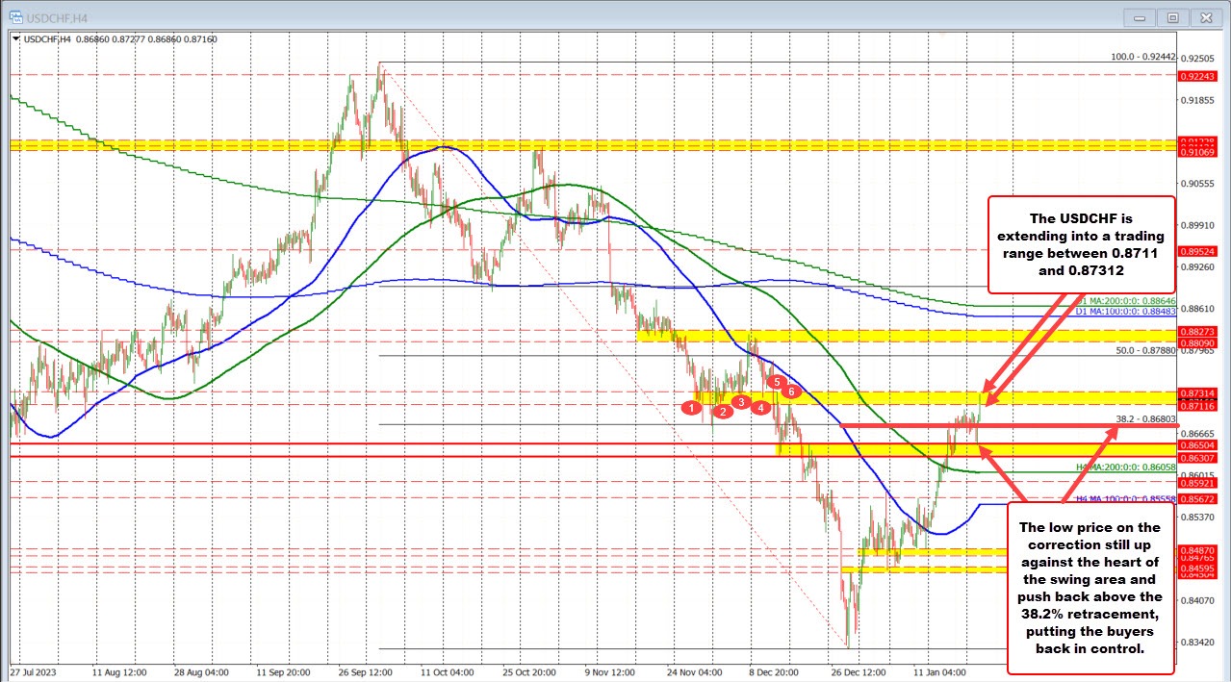The height and width of the screenshot is (682, 1231).
Task: Select the numbered marker 6 on the chart
Action: click(x=792, y=392)
